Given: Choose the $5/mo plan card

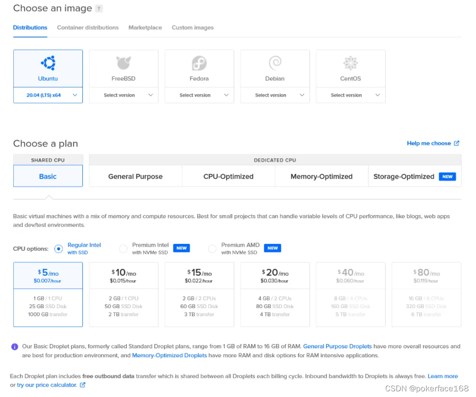Looking at the screenshot, I should click(48, 294).
